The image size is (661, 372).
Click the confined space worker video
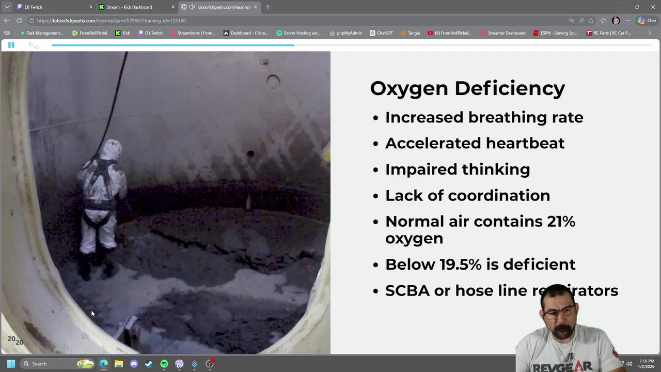click(165, 203)
